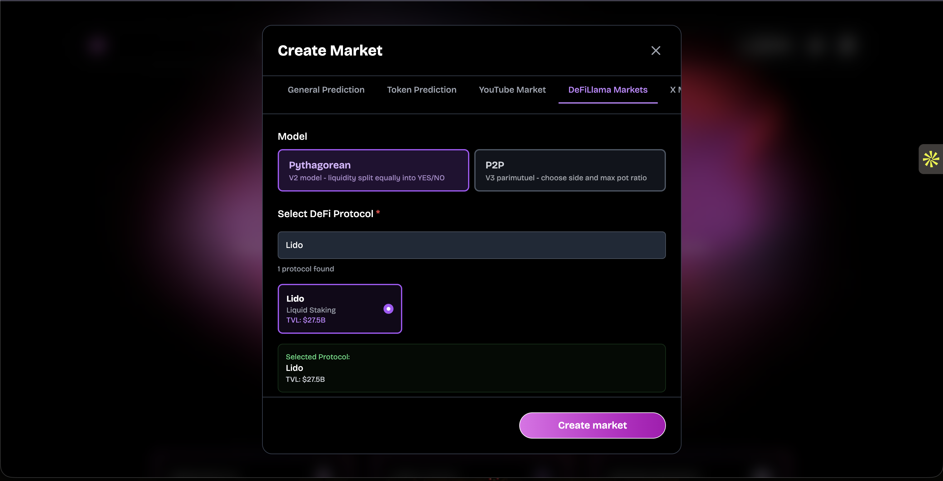The image size is (943, 481).
Task: Select the DeFiLlama Markets tab
Action: tap(608, 90)
